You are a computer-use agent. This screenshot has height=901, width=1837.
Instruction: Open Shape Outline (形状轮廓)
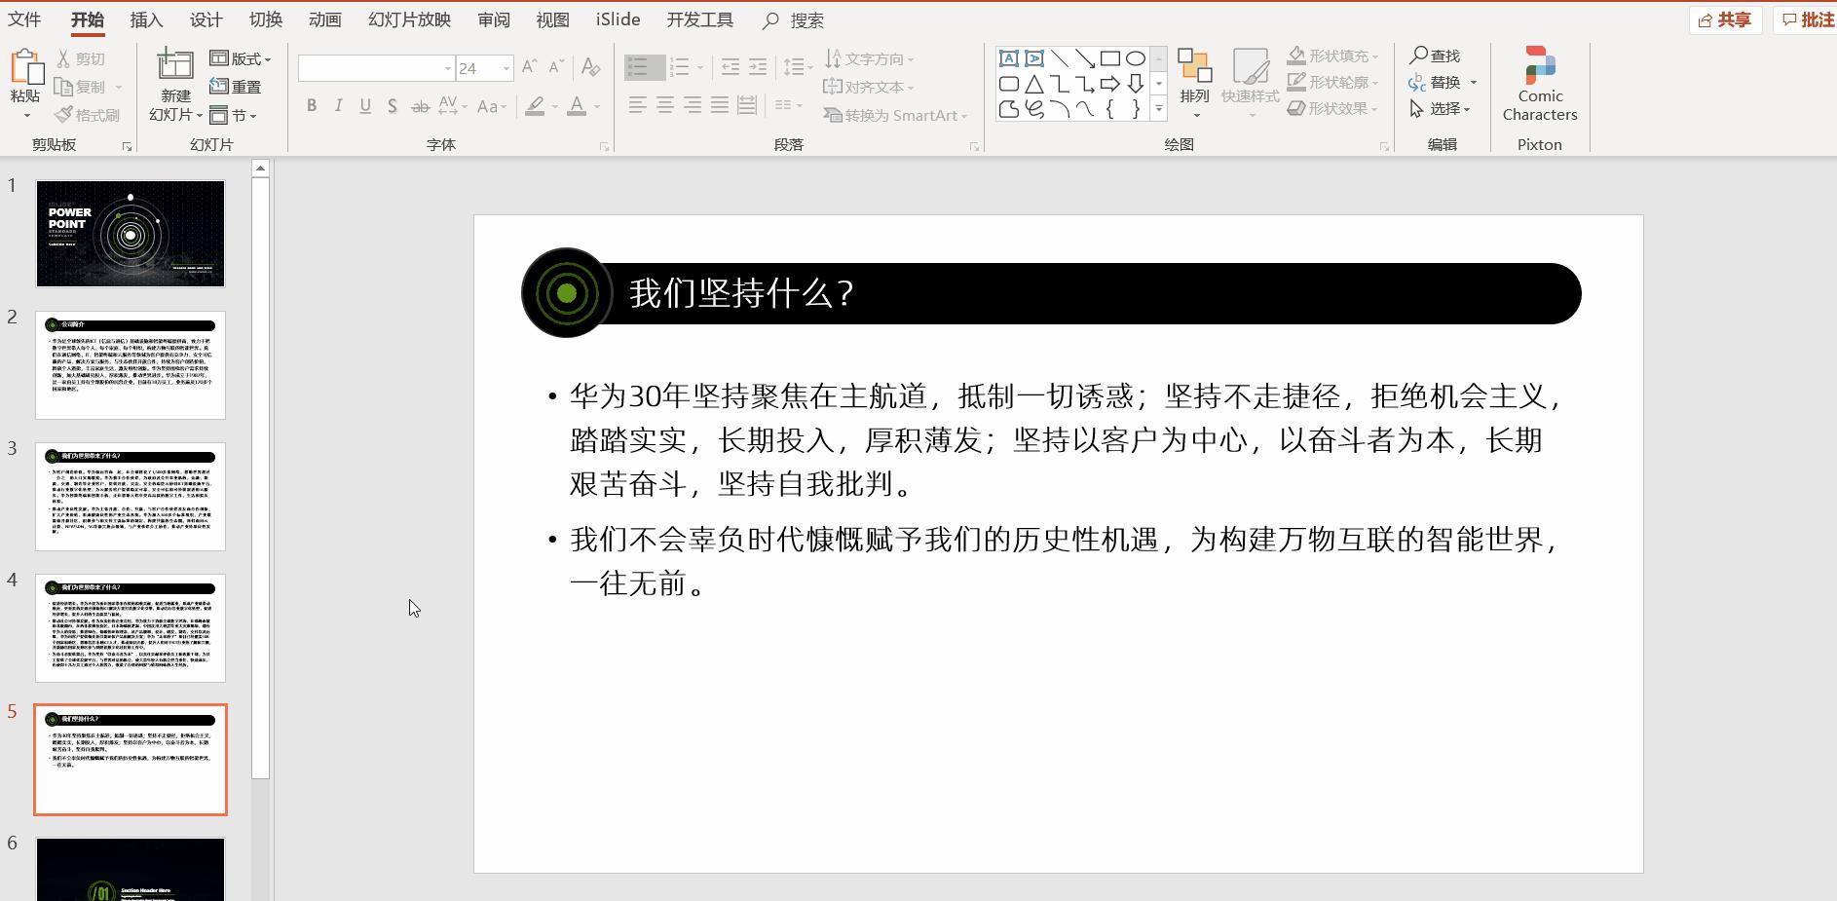click(x=1333, y=82)
